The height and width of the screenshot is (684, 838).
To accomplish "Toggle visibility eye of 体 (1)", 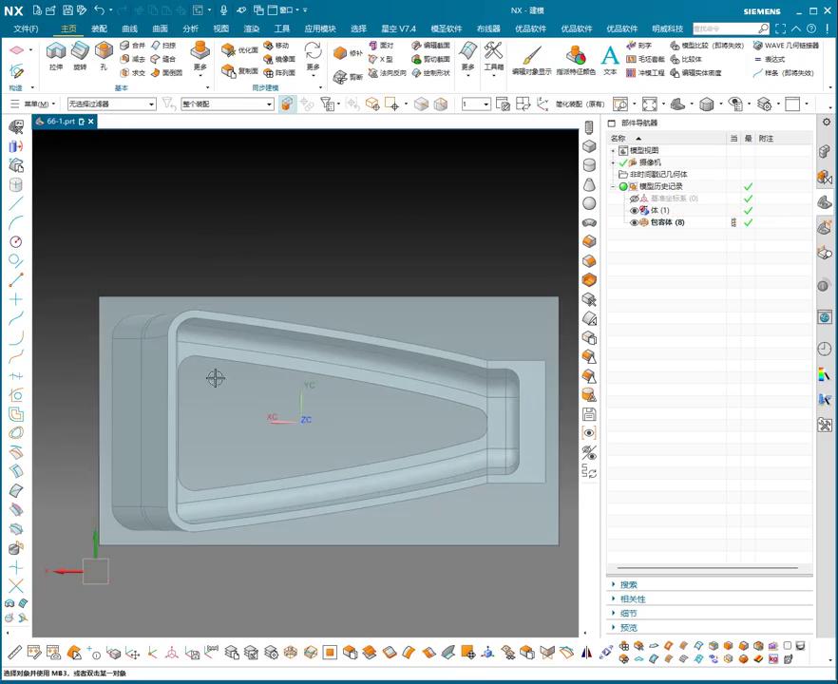I will click(635, 210).
